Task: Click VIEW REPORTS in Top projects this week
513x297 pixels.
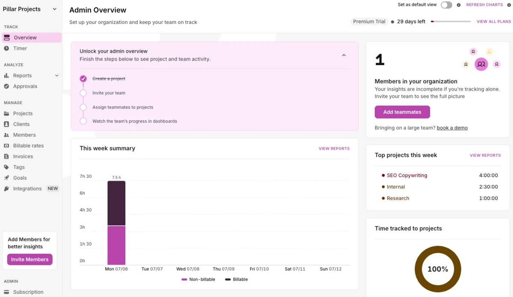Action: click(485, 155)
